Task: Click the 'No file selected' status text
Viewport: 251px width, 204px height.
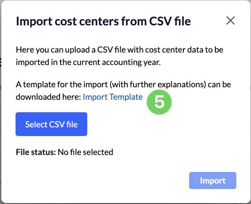Action: click(85, 152)
